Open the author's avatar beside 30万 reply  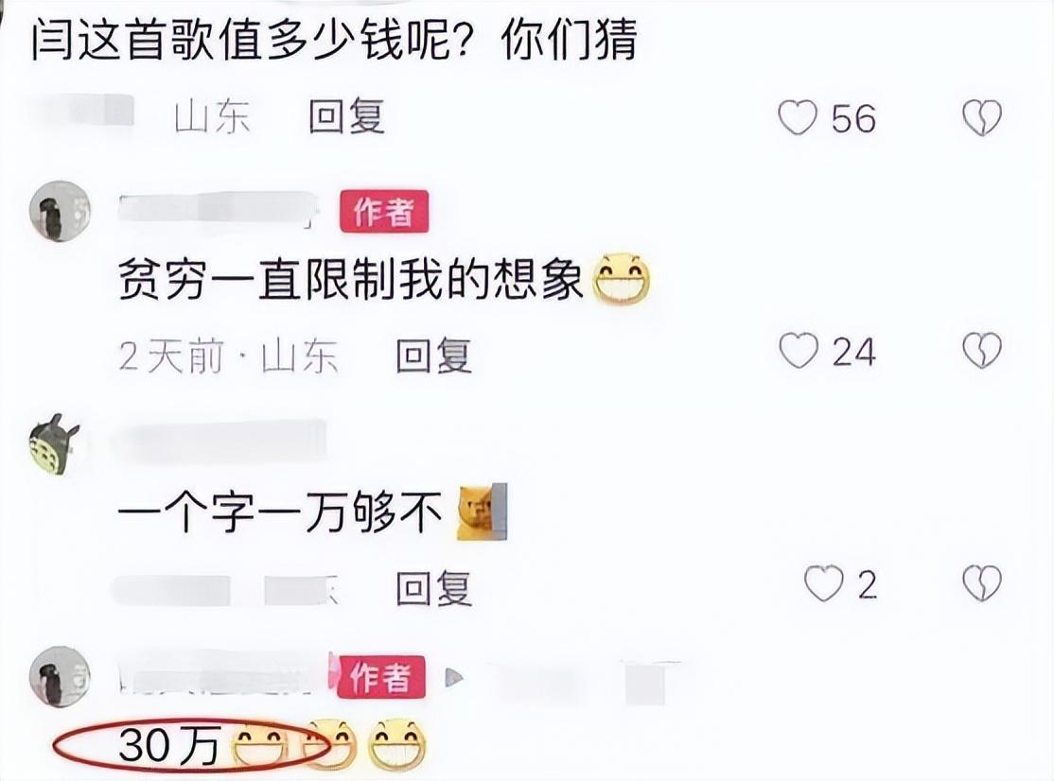tap(61, 677)
